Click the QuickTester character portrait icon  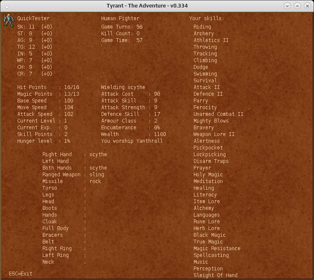coord(9,20)
